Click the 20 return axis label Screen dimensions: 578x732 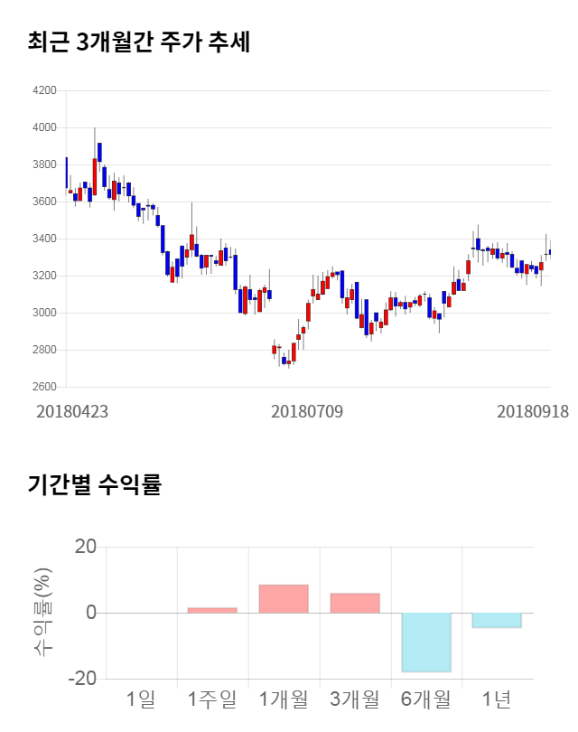pyautogui.click(x=86, y=547)
